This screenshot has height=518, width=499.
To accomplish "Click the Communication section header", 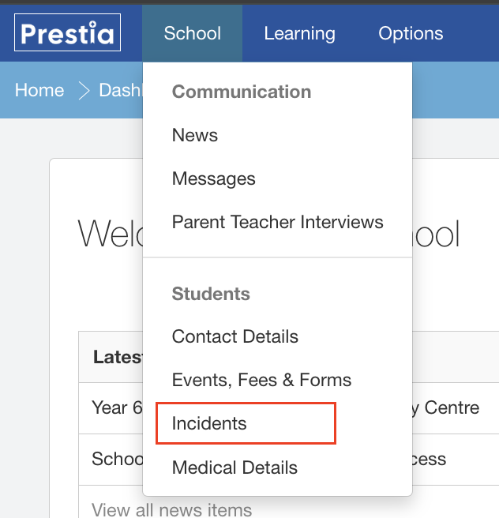I will tap(242, 92).
